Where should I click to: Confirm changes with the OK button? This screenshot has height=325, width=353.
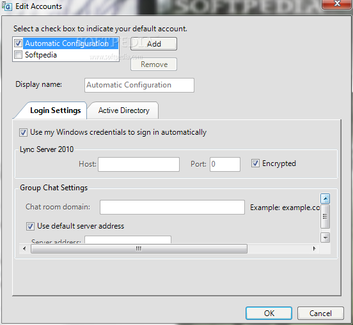[x=269, y=313]
